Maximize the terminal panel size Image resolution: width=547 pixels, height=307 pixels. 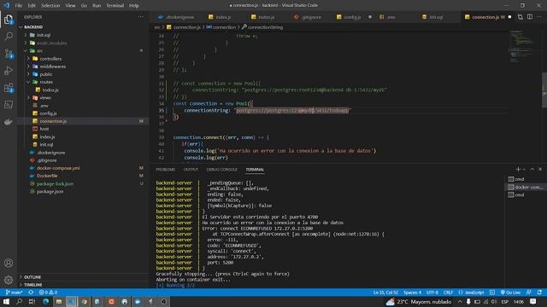coord(532,169)
